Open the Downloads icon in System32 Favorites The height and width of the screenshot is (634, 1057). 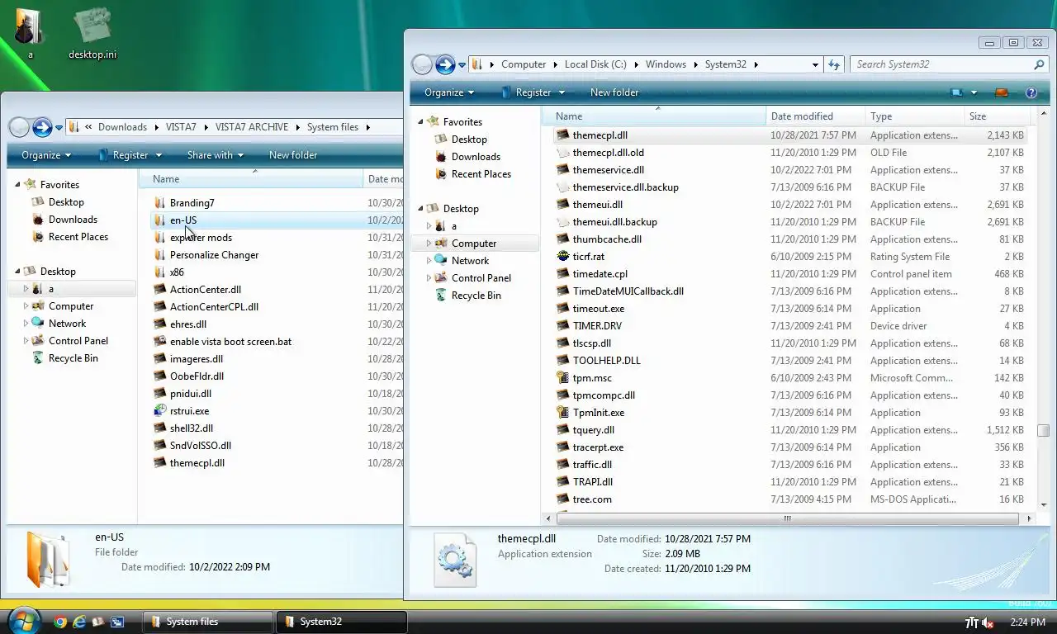point(441,157)
